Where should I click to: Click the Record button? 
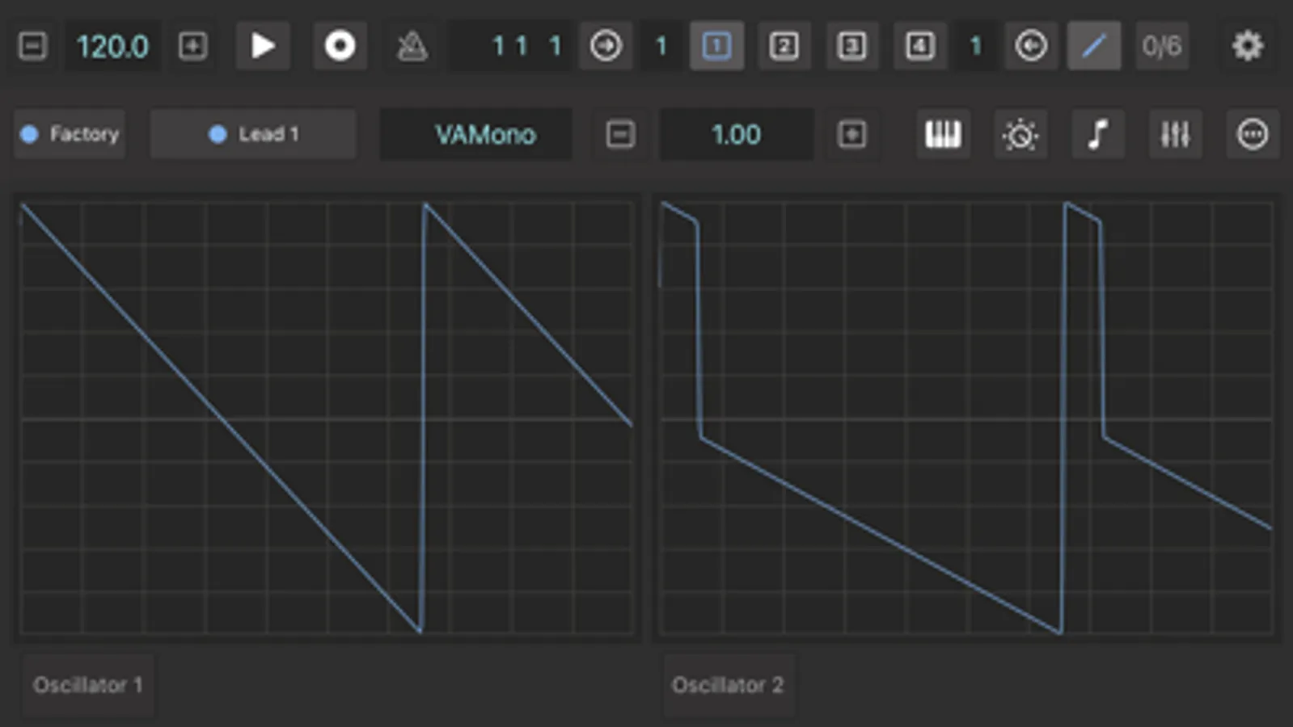tap(340, 46)
